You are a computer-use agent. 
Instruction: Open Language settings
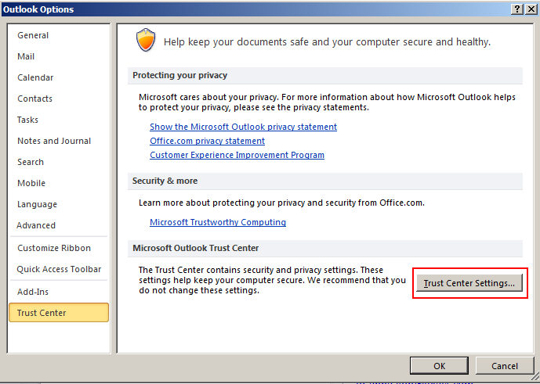37,204
